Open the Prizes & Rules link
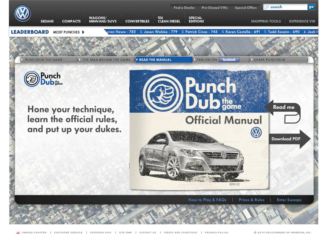The width and height of the screenshot is (328, 242). click(x=251, y=200)
